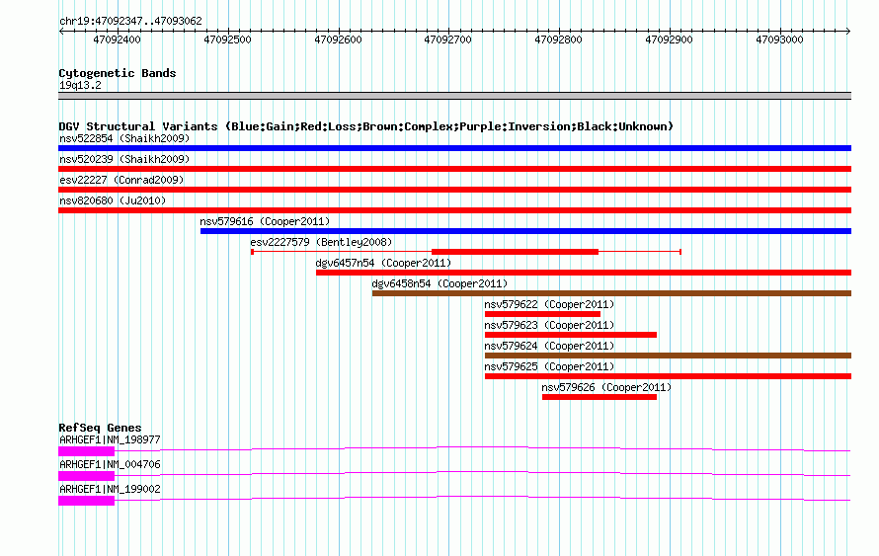This screenshot has width=879, height=556.
Task: Click the nsv522854 blue gain variant bar
Action: (x=454, y=148)
